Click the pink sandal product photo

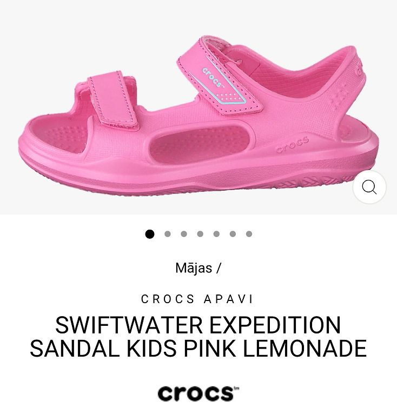coord(199,115)
